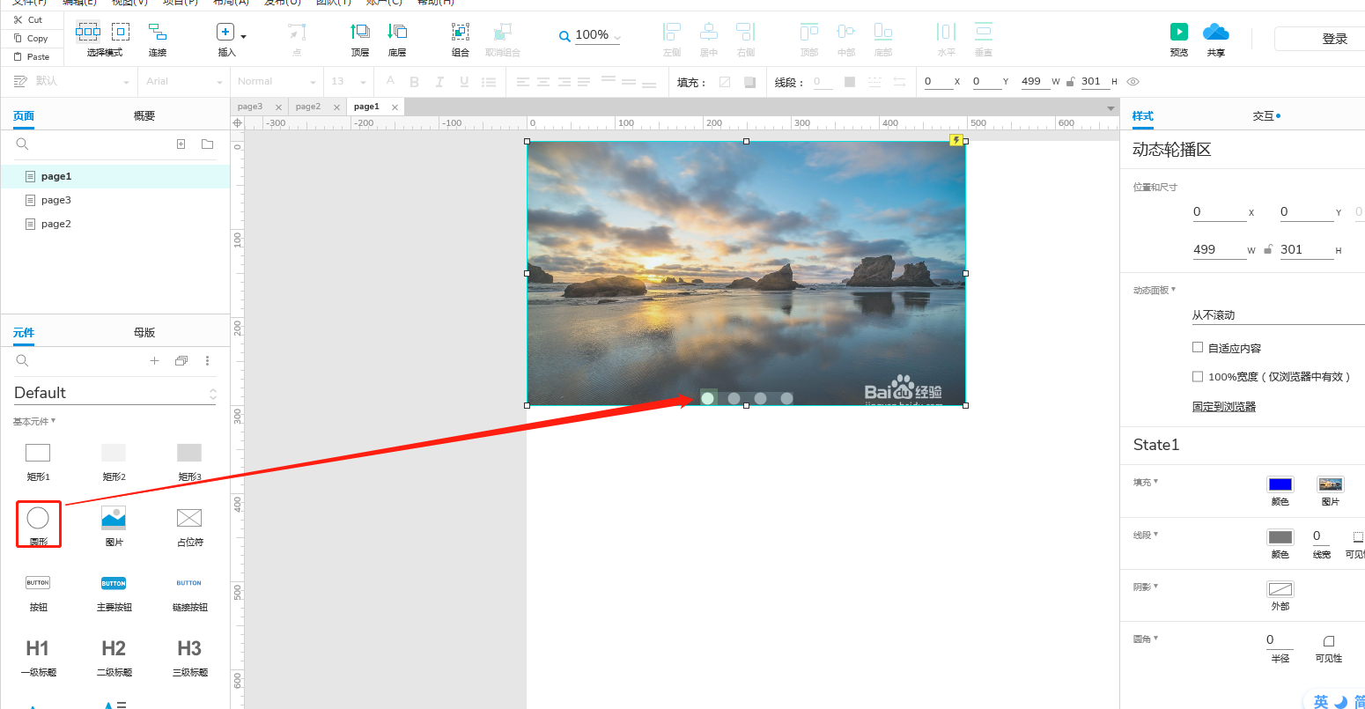The width and height of the screenshot is (1365, 709).
Task: Collapse the 圆角 corner section
Action: [1146, 639]
